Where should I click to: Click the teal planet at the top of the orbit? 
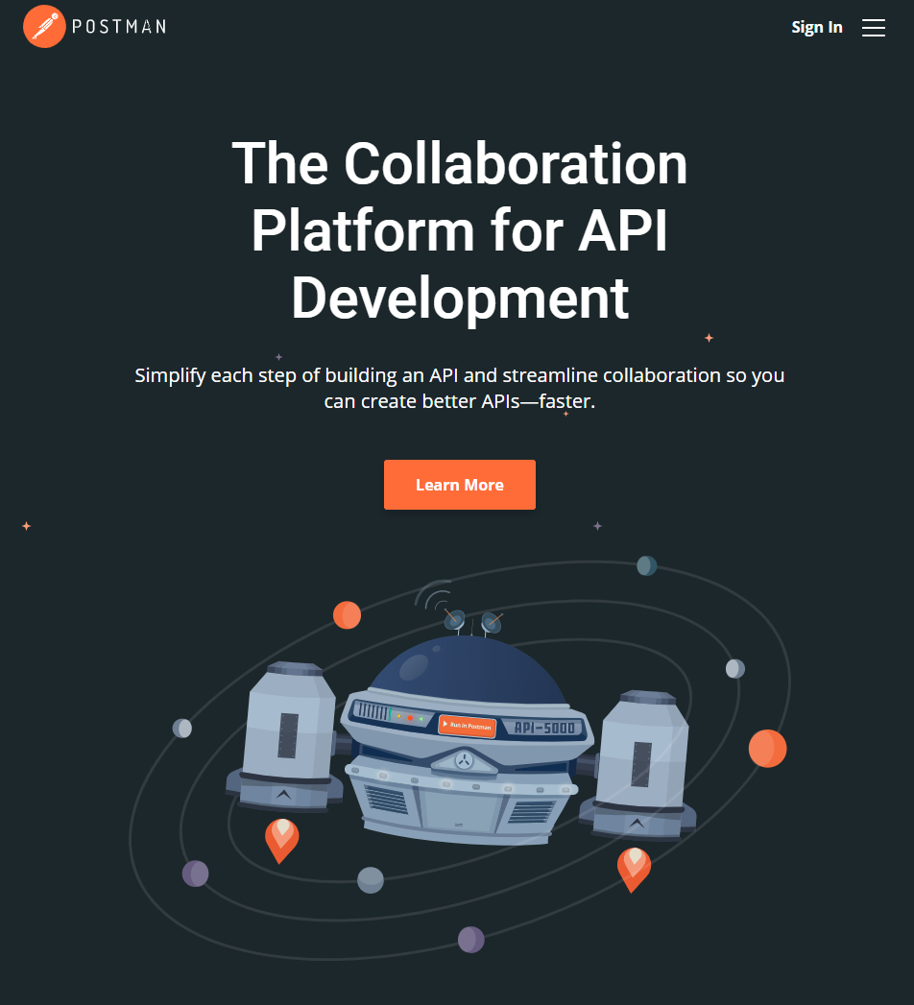pyautogui.click(x=647, y=565)
